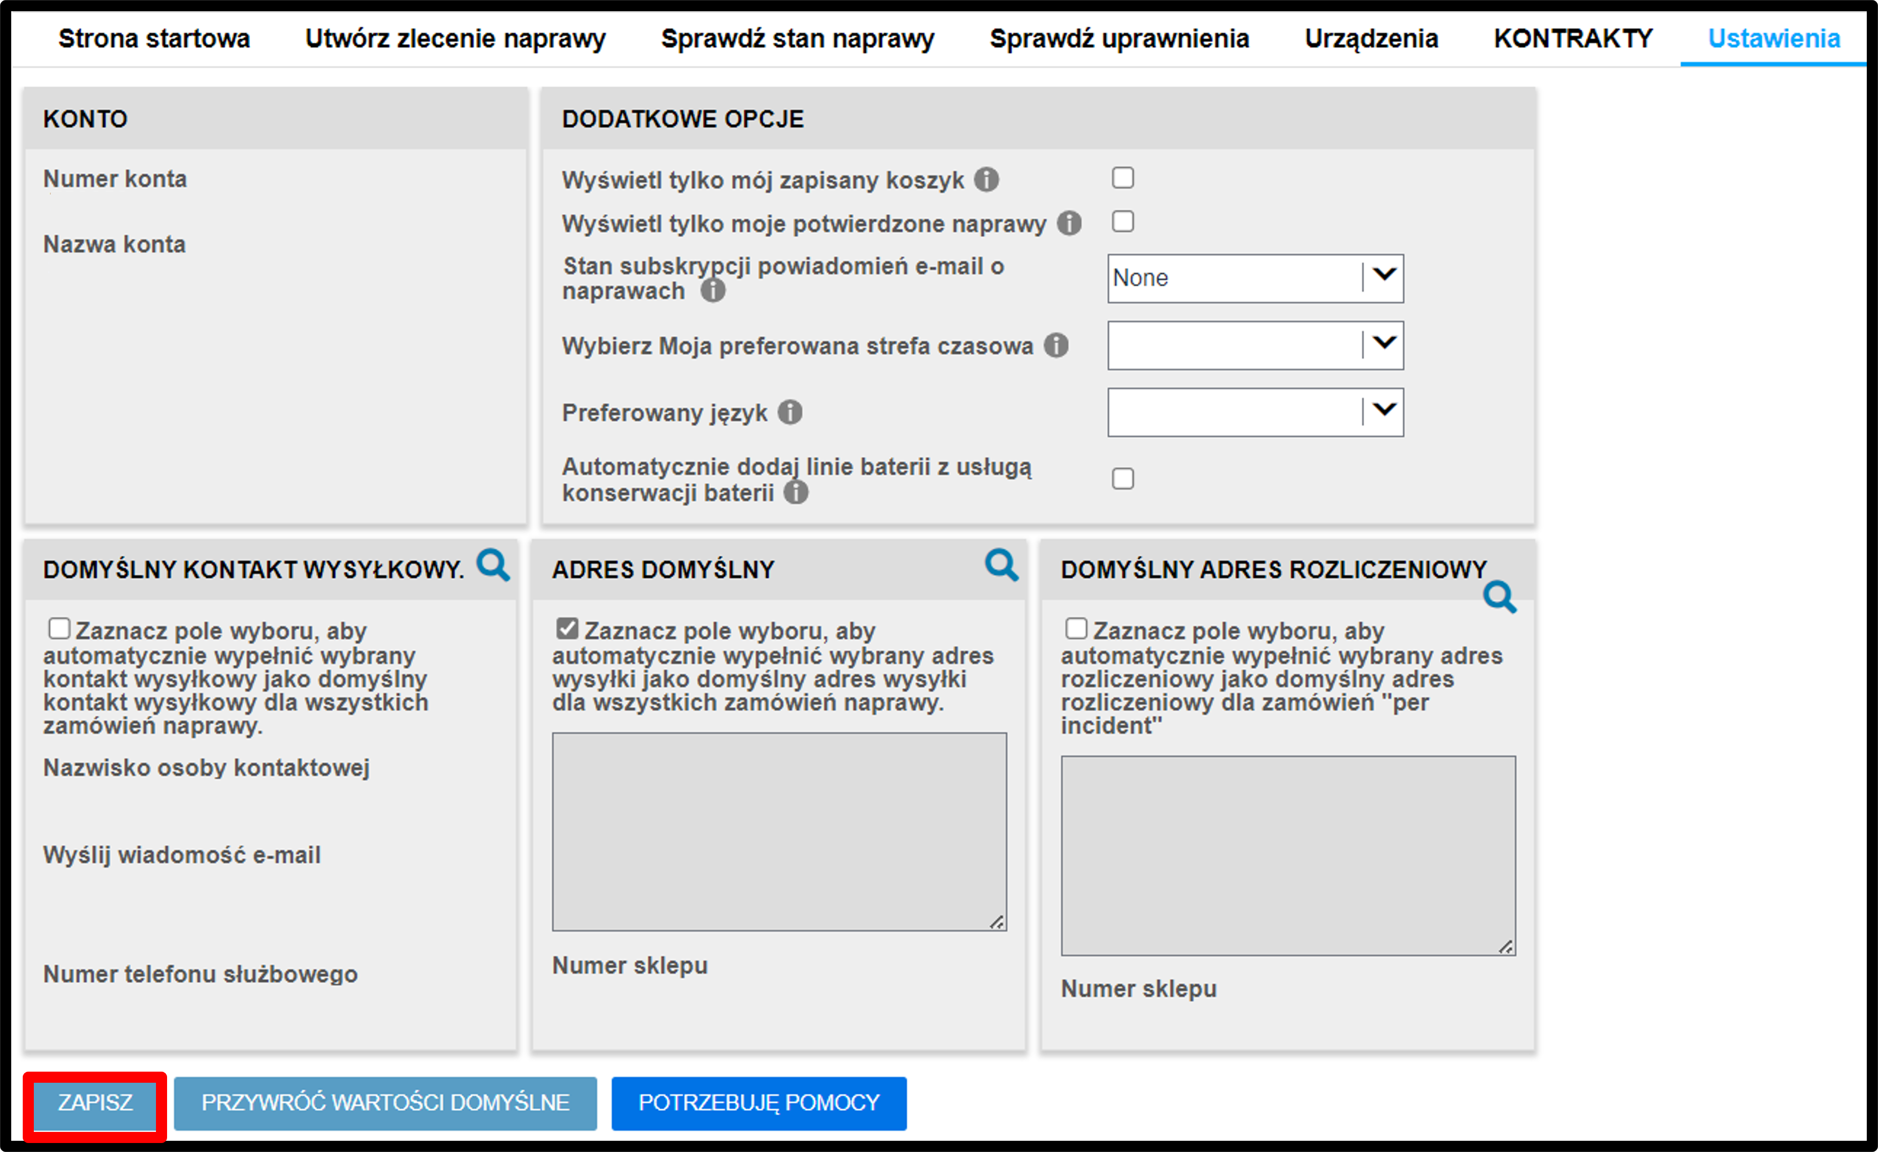1878x1152 pixels.
Task: Click Numer konta label
Action: [115, 179]
